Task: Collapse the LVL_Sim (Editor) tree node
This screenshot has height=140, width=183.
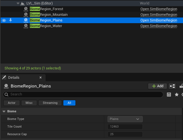Action: click(x=18, y=3)
